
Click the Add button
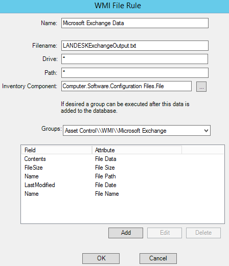click(126, 233)
